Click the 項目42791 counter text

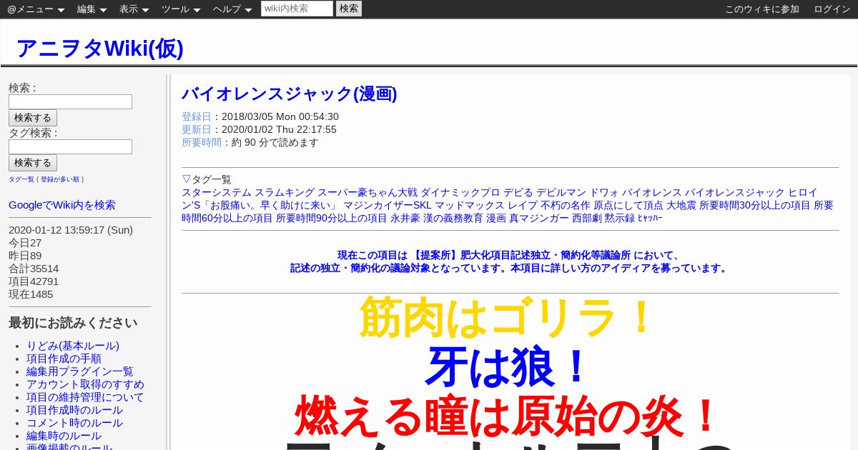click(34, 281)
